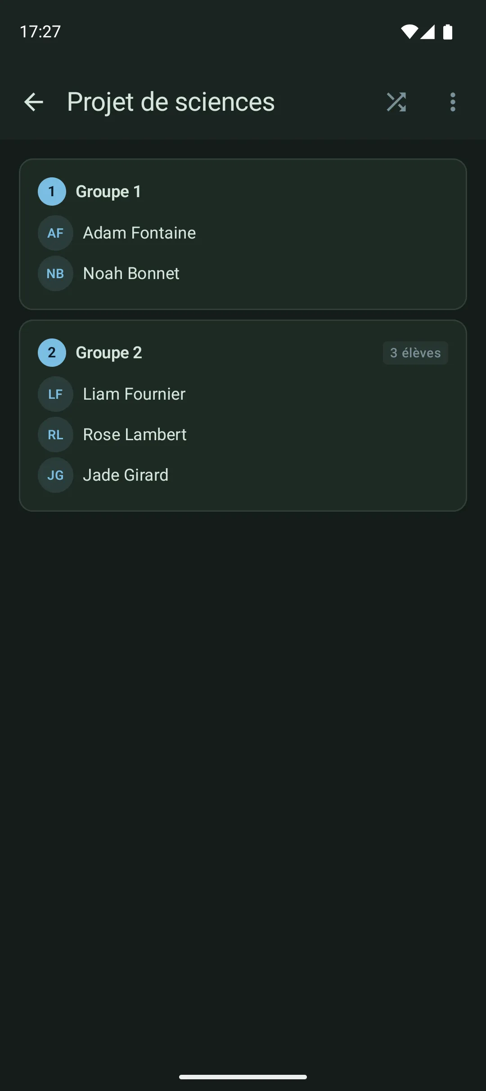Tap the Groupe 2 heading

[x=109, y=353]
